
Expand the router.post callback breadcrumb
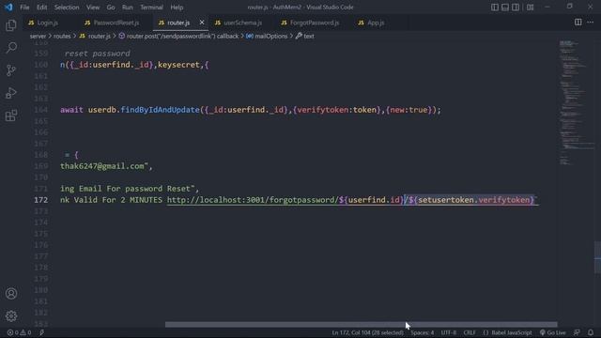(x=178, y=36)
